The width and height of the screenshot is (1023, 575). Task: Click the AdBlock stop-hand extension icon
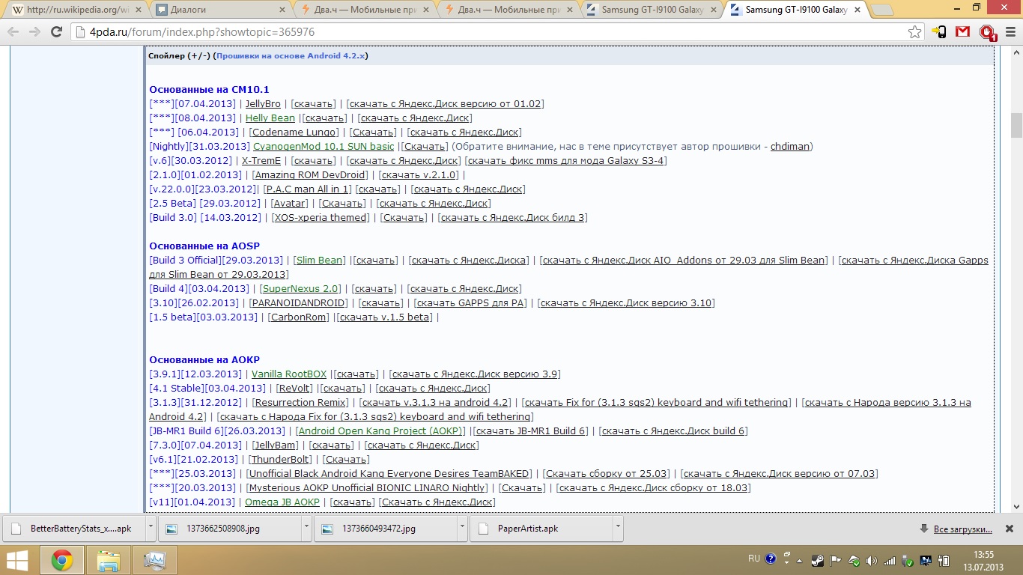pyautogui.click(x=987, y=33)
